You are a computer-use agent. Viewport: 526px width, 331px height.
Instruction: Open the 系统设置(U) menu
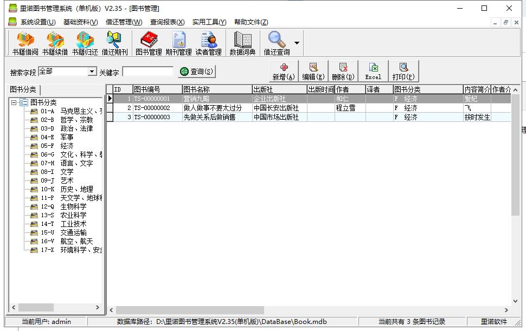[x=37, y=22]
